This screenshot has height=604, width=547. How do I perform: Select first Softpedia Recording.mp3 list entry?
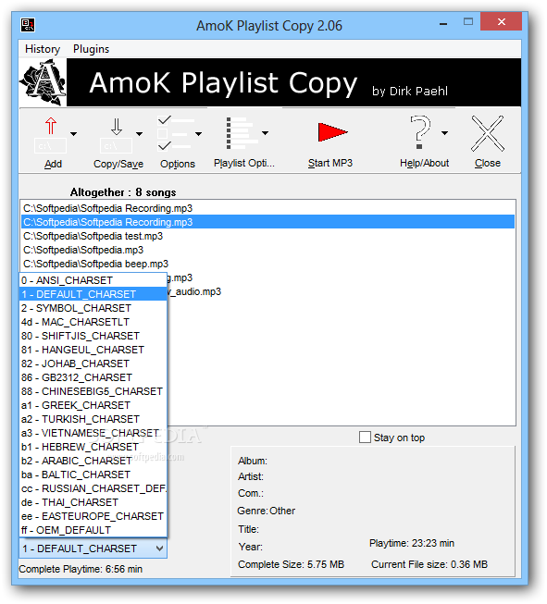tap(267, 208)
